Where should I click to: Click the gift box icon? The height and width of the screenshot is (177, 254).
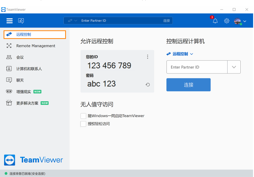click(x=9, y=103)
